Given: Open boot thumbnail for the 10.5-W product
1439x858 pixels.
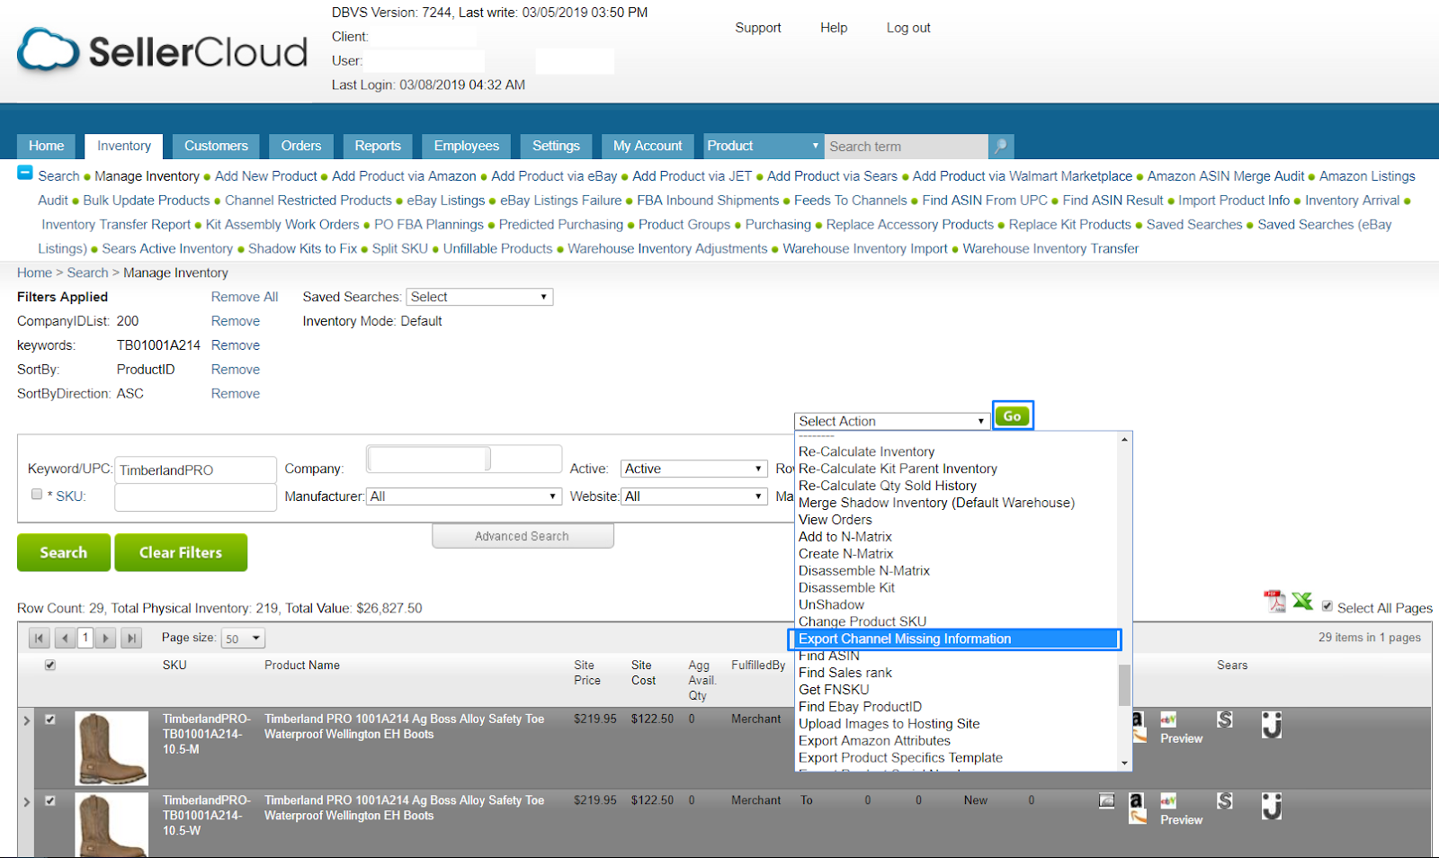Looking at the screenshot, I should [x=112, y=825].
